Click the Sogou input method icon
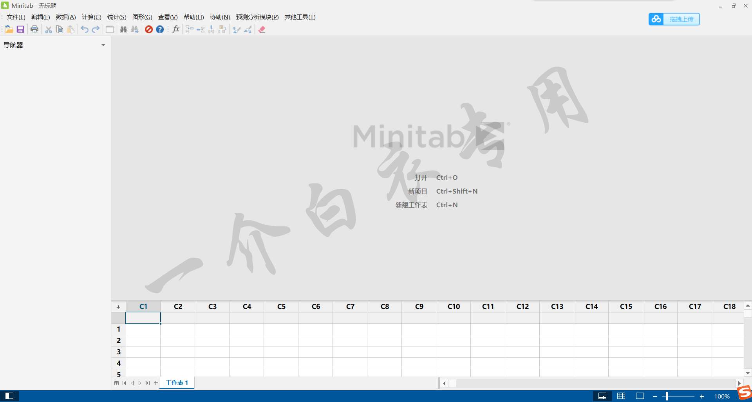Screen dimensions: 752x402 [x=745, y=392]
